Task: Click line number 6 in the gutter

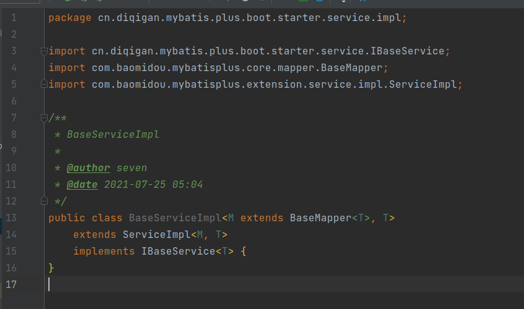Action: (x=14, y=101)
